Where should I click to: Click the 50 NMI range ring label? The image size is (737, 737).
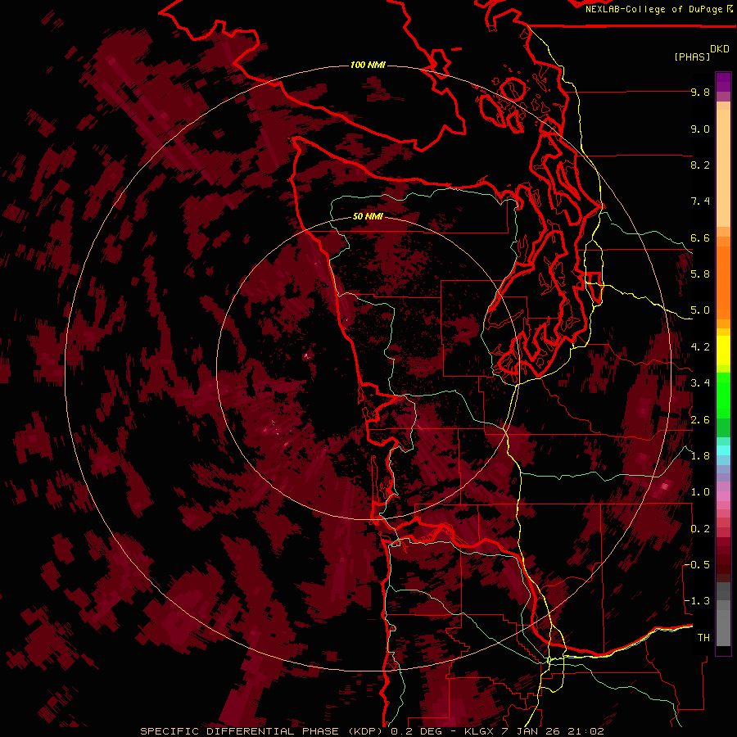(x=368, y=217)
